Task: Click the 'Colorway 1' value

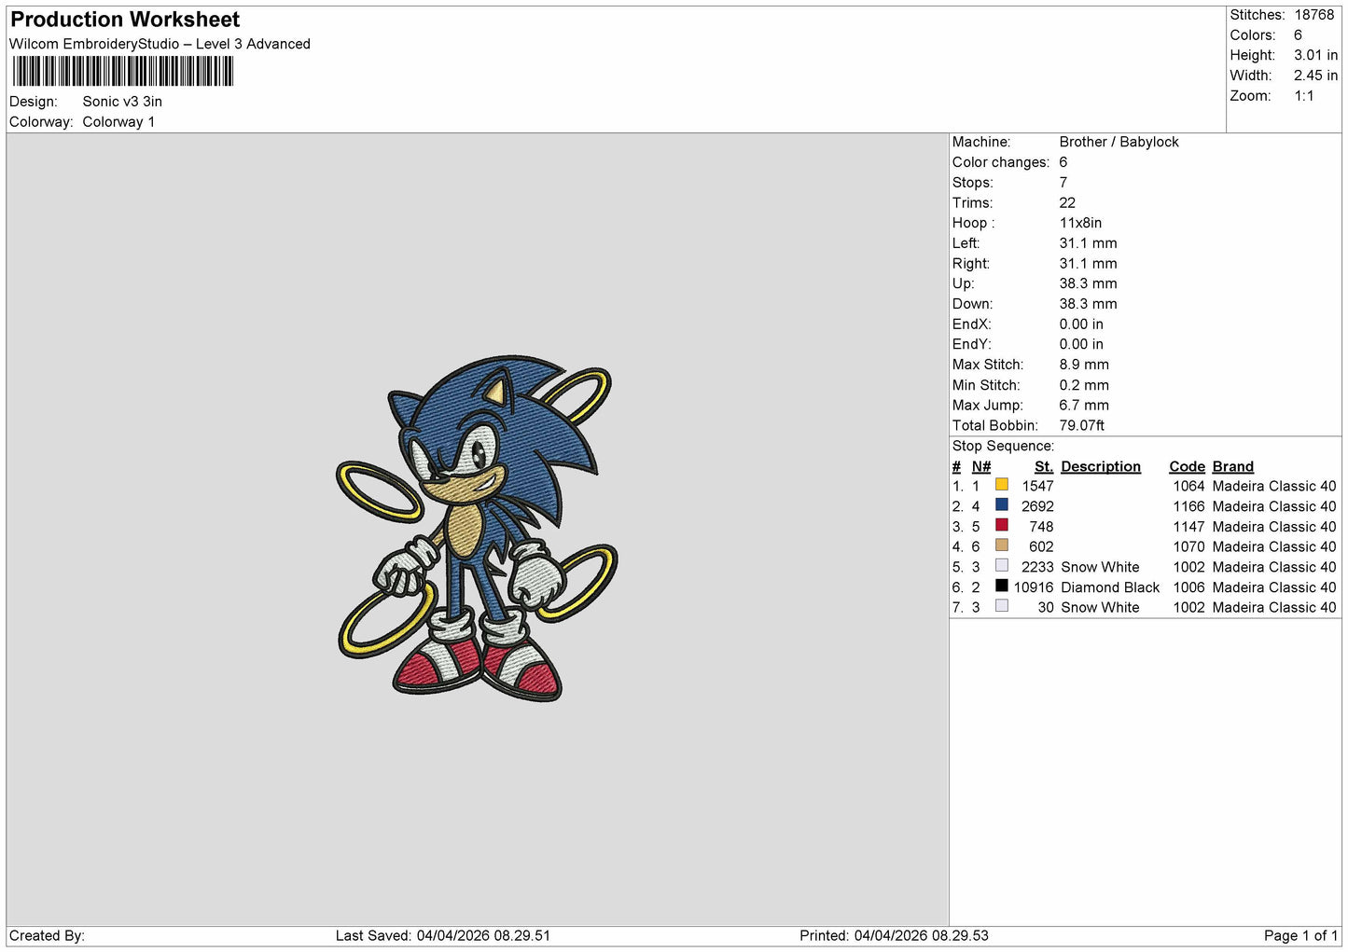Action: [x=118, y=122]
